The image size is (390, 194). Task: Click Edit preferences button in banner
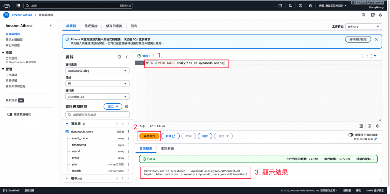[x=358, y=39]
